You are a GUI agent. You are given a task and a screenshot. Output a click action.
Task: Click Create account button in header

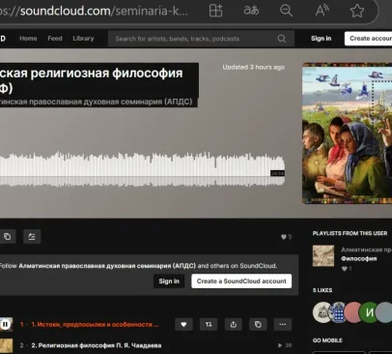[369, 39]
